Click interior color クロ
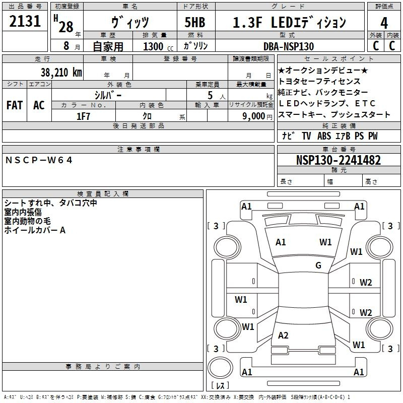Screen dimensions: 403x403 pos(147,116)
